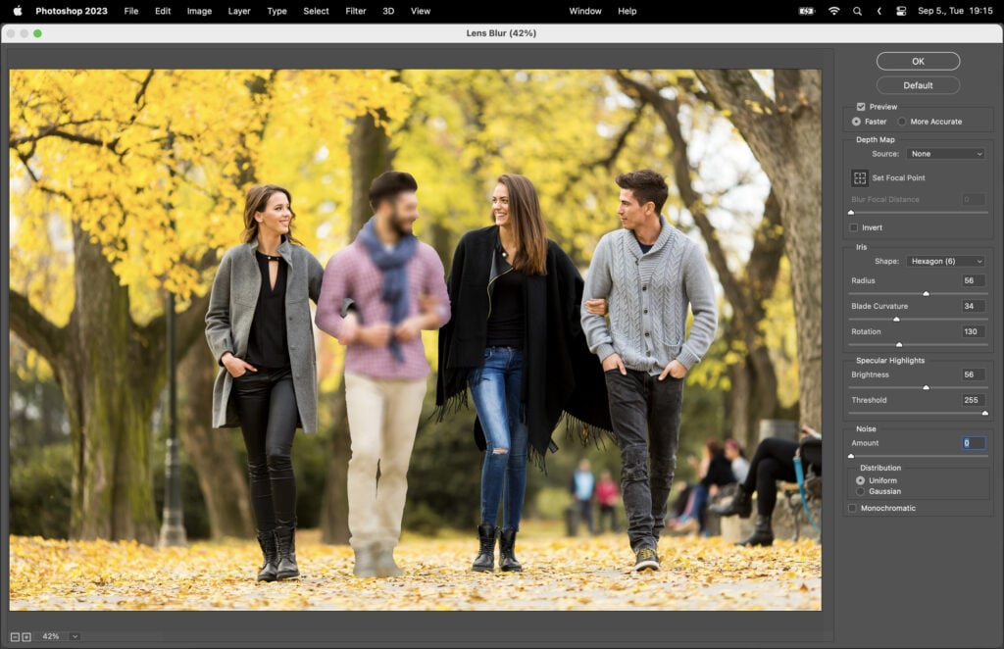Open the Filter menu
Viewport: 1004px width, 649px height.
(x=355, y=11)
